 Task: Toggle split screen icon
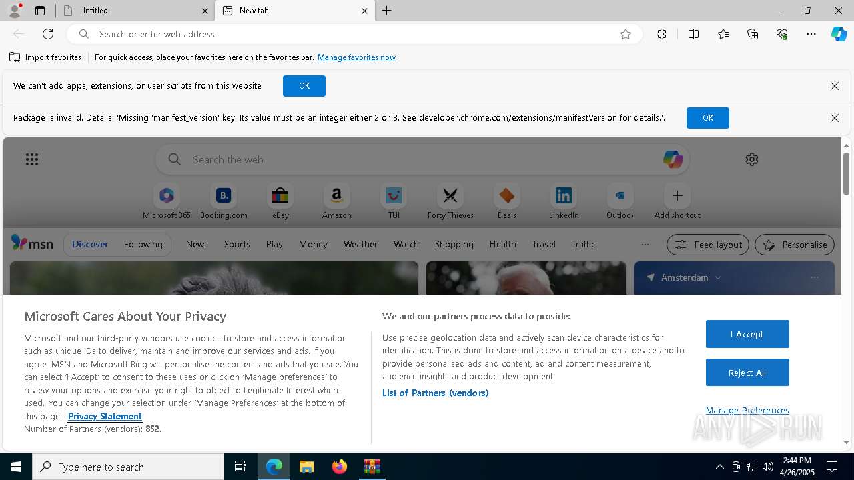tap(693, 34)
